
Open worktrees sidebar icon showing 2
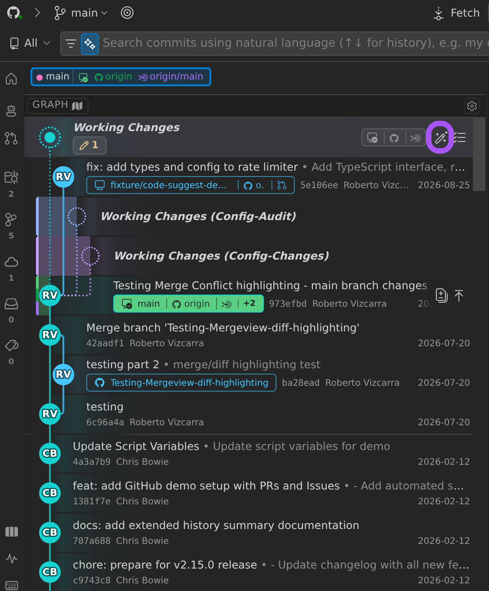click(x=11, y=177)
